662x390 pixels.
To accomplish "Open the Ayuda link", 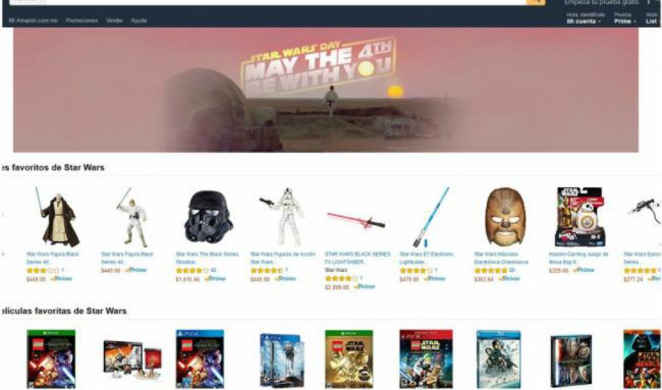I will (138, 20).
